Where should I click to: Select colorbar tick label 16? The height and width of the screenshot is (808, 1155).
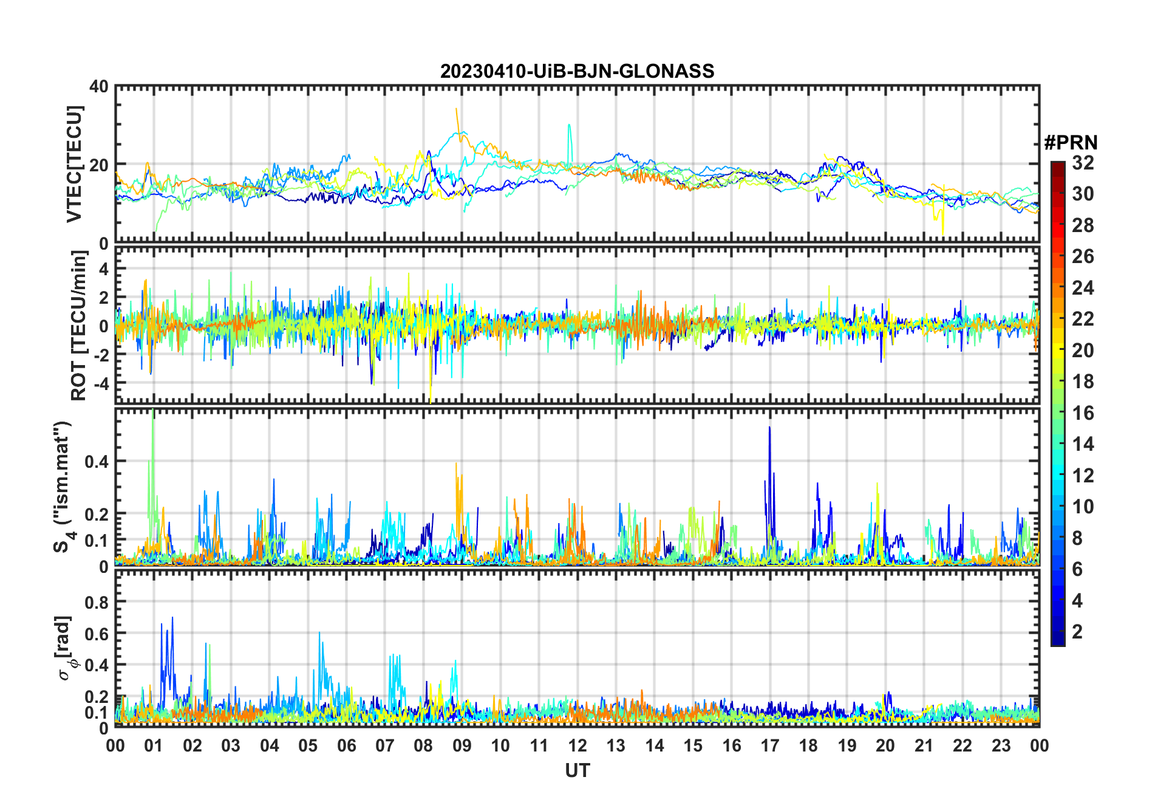pos(1083,413)
